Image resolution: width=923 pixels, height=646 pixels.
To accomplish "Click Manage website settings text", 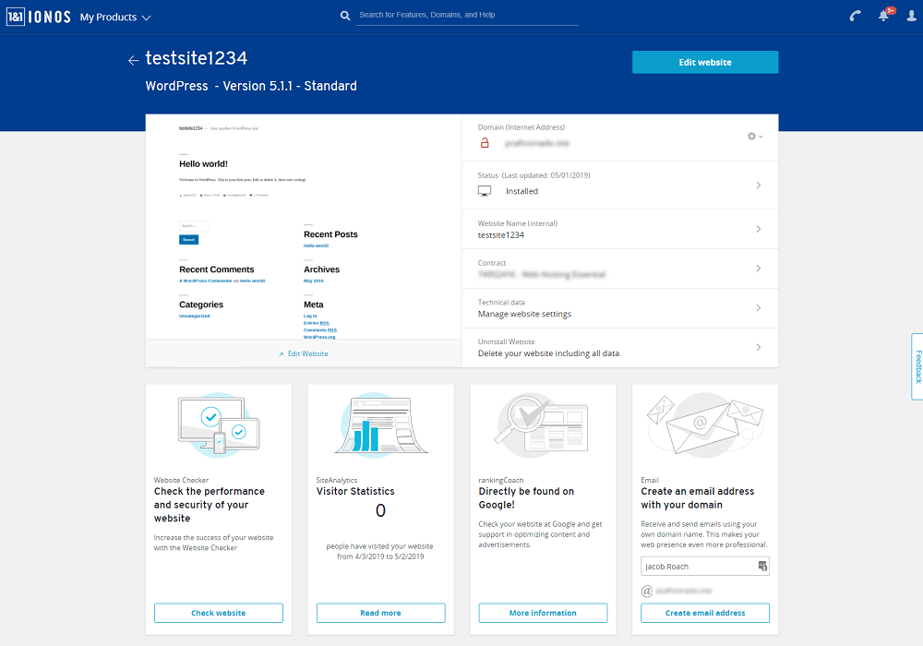I will 524,314.
